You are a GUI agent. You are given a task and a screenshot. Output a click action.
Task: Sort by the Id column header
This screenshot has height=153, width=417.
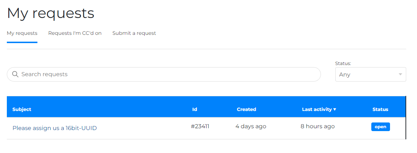[195, 110]
